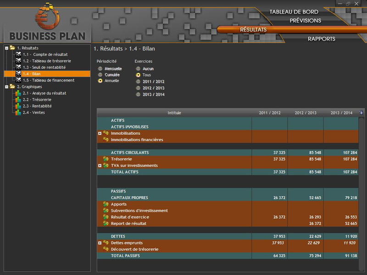Collapse the 2. Graphiques tree node
Screen dimensions: 367x275
tap(6, 87)
